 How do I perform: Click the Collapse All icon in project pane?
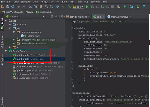56,17
